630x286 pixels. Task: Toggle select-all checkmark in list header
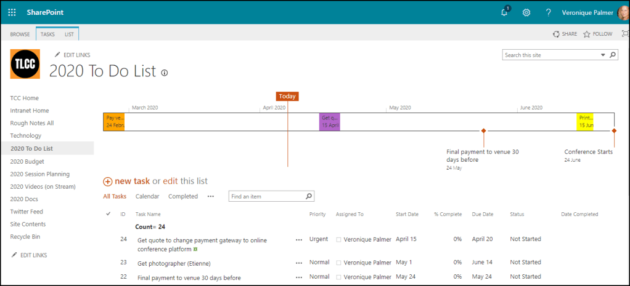click(x=108, y=214)
